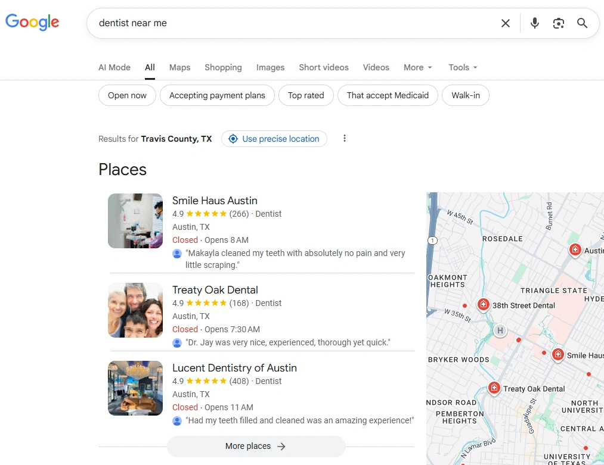Image resolution: width=604 pixels, height=465 pixels.
Task: Open three-dot location options menu
Action: [344, 139]
